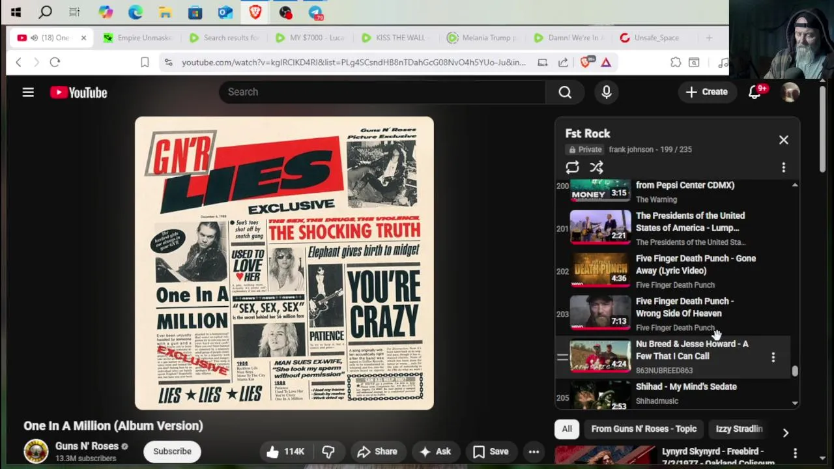Image resolution: width=834 pixels, height=469 pixels.
Task: Open Telegram from the taskbar
Action: coord(315,12)
